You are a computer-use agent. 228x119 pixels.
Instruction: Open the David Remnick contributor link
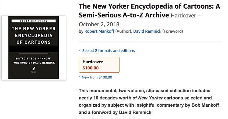[147, 31]
